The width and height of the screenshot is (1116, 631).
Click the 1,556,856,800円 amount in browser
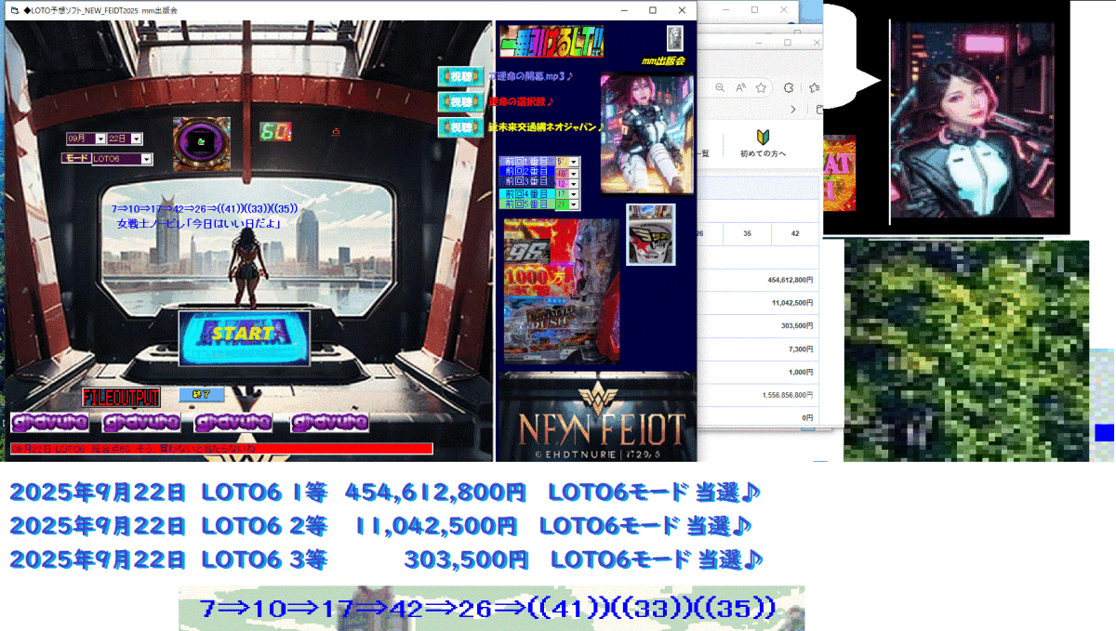(x=788, y=395)
